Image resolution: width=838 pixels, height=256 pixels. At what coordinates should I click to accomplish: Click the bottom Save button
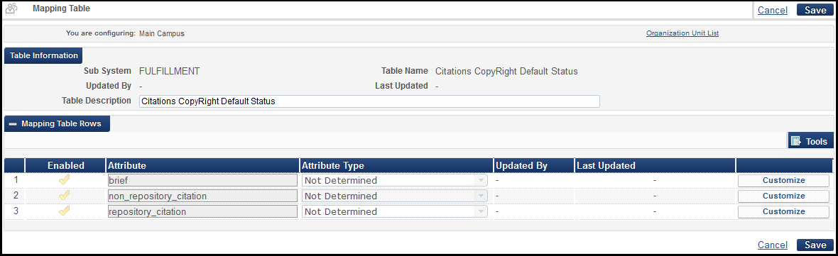pyautogui.click(x=815, y=245)
